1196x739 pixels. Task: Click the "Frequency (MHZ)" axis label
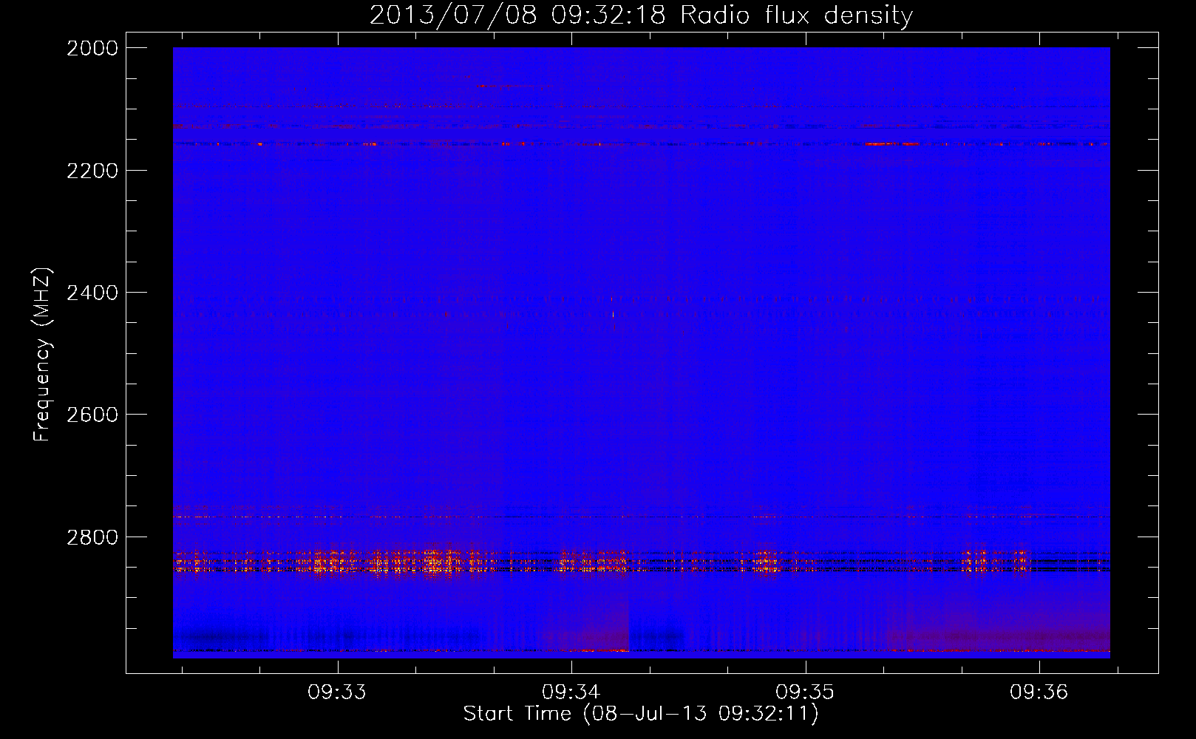[x=42, y=355]
